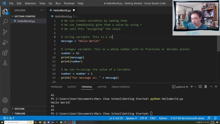Viewport: 220px width, 124px height.
Task: Click line number 9 in gutter
Action: [x=55, y=53]
